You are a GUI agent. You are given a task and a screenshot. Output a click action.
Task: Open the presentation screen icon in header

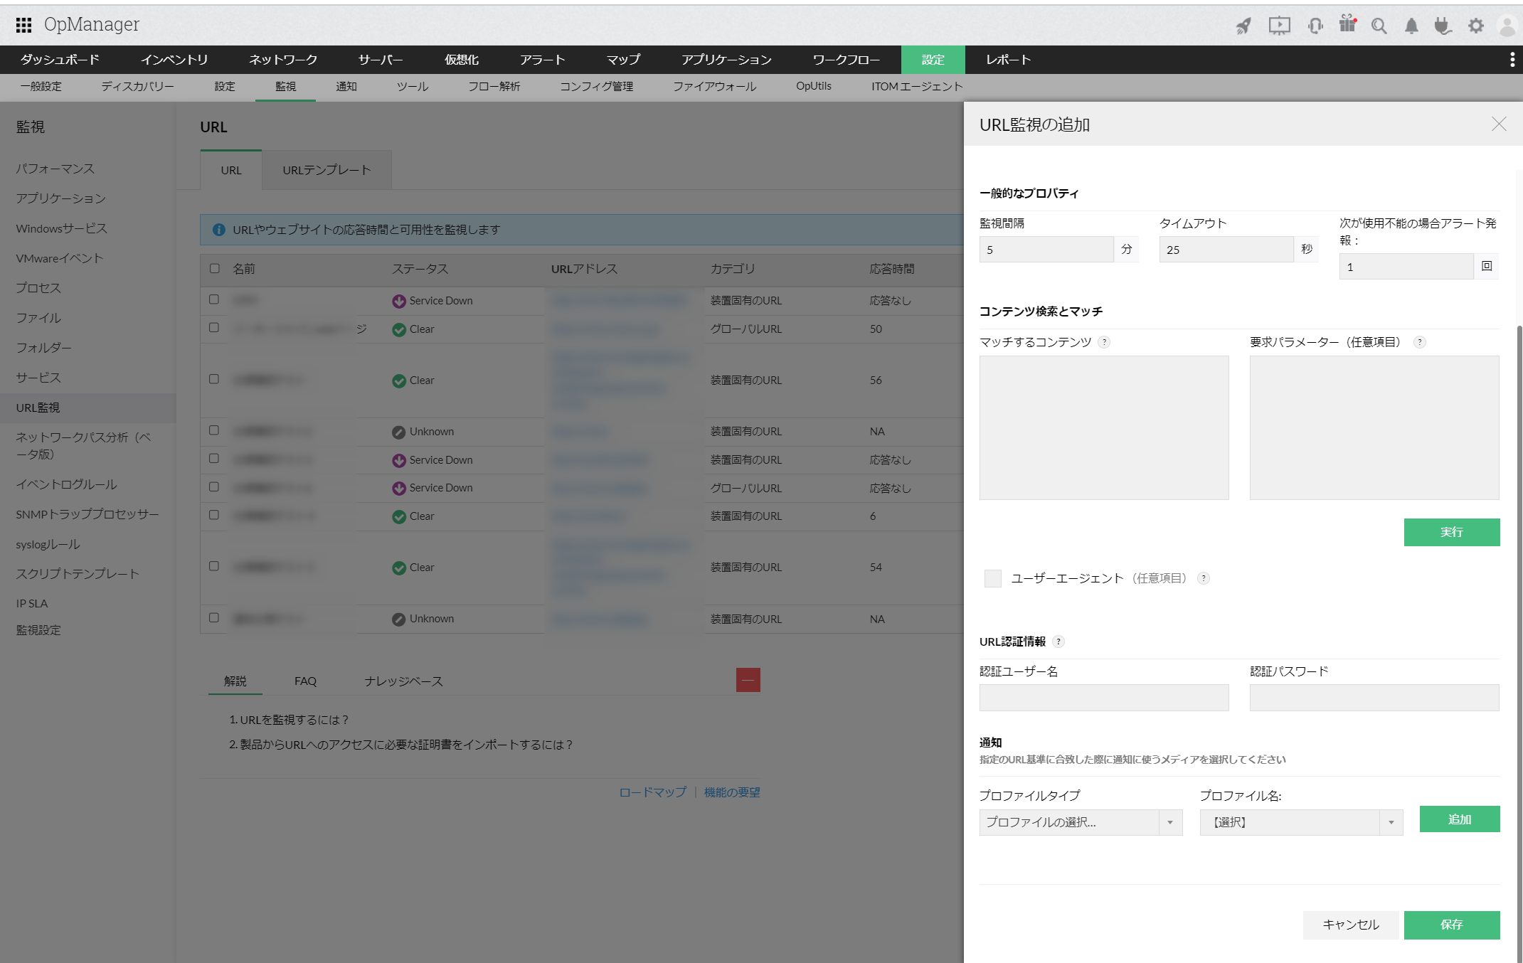(x=1278, y=26)
